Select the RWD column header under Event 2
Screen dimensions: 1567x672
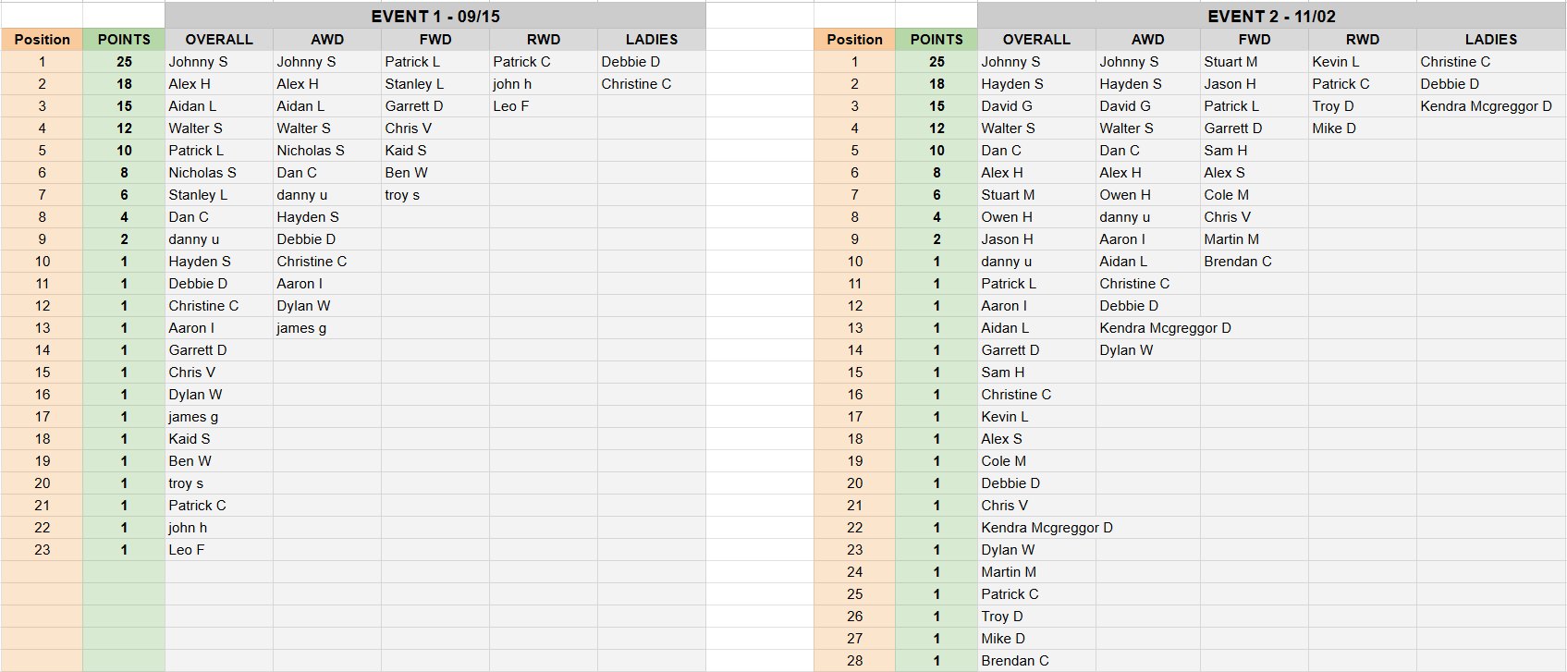(x=1363, y=40)
